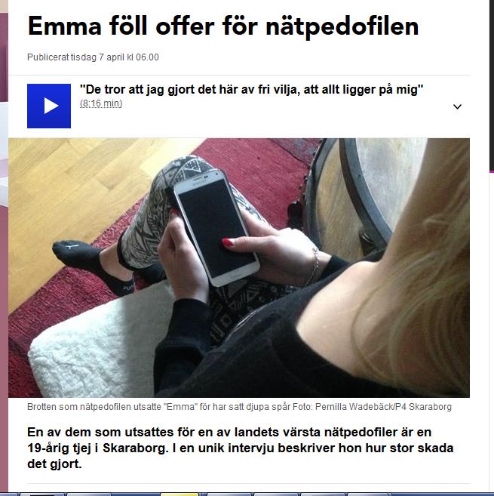Click the "(8:16 min)" duration label
This screenshot has height=496, width=494.
101,103
